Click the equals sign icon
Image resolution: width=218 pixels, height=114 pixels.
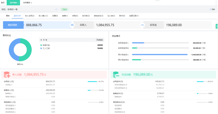(72, 25)
